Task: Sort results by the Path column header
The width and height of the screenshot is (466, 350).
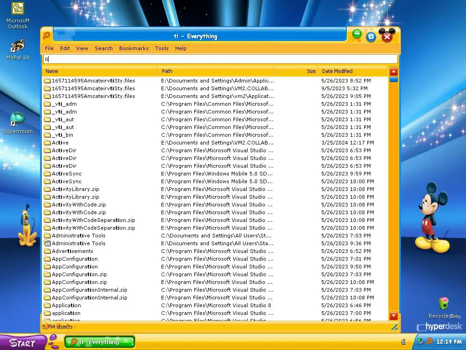Action: pos(216,71)
